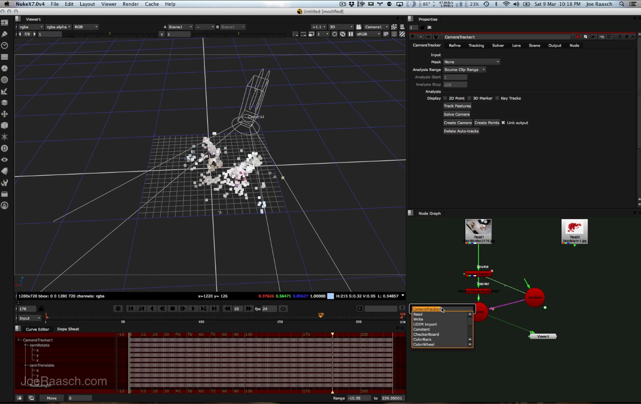The width and height of the screenshot is (641, 404).
Task: Enable the 2D Point display checkbox
Action: [445, 98]
